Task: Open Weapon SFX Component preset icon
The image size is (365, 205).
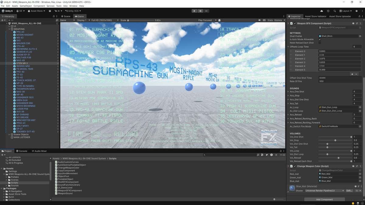Action: pos(357,23)
